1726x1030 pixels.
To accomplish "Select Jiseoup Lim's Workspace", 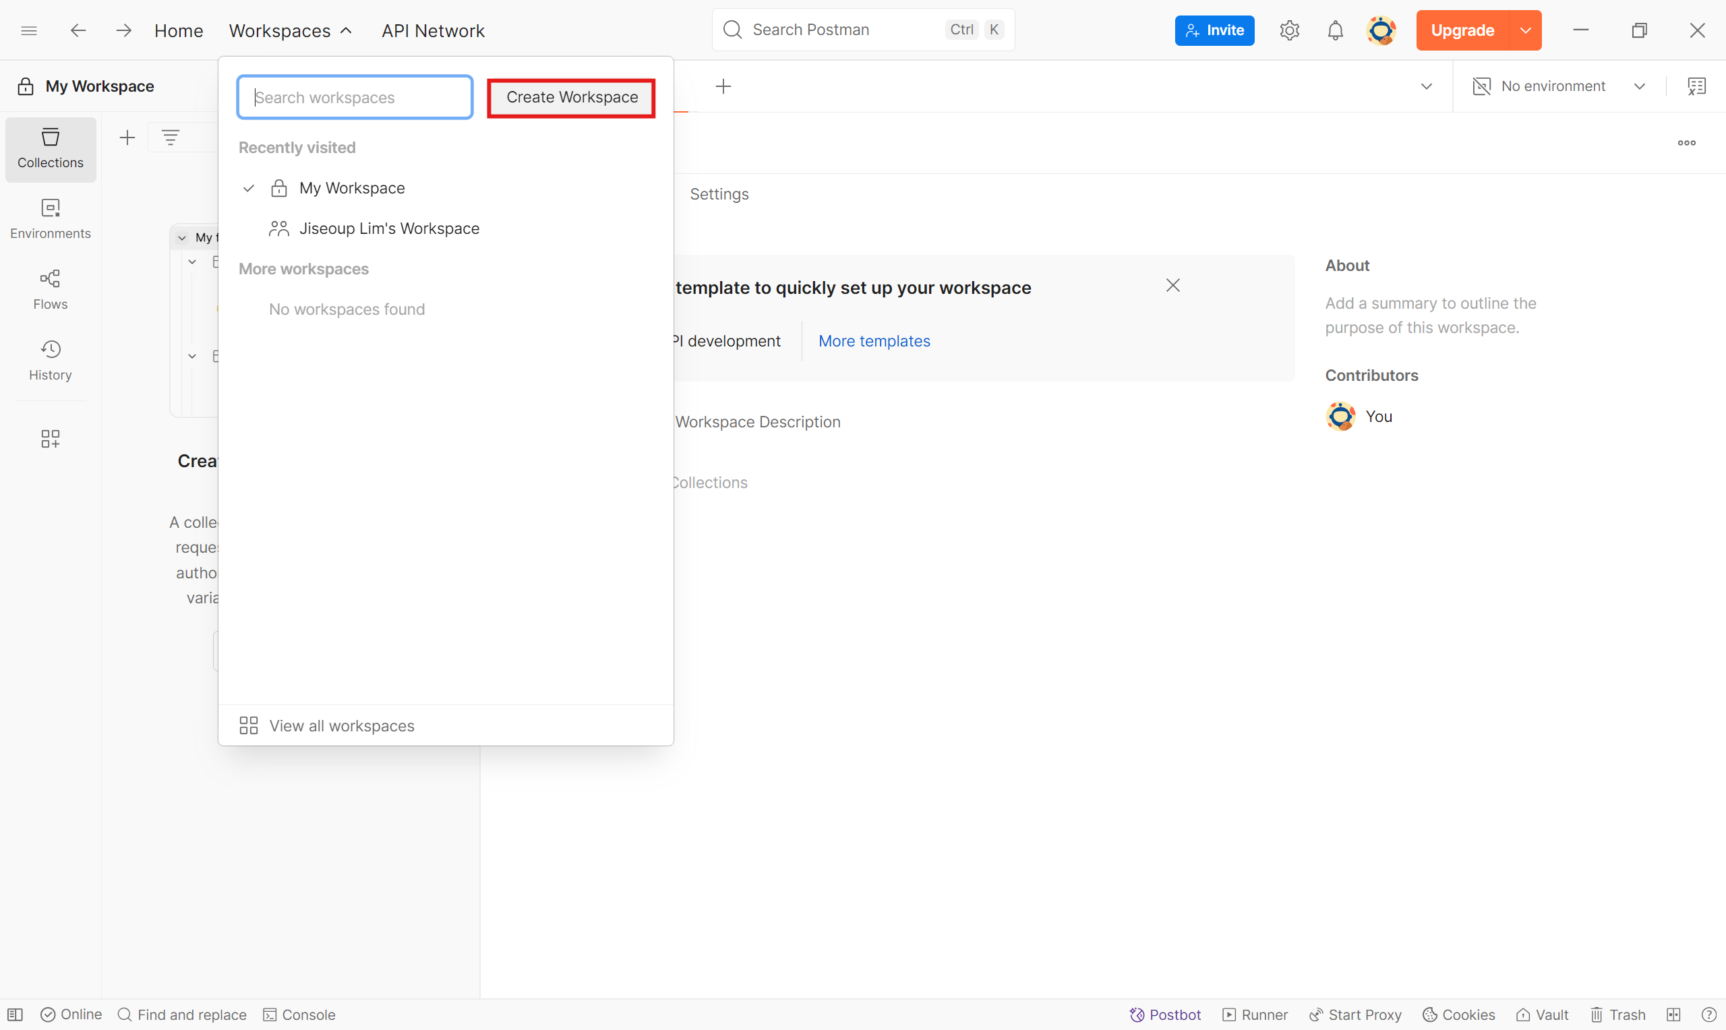I will point(445,229).
